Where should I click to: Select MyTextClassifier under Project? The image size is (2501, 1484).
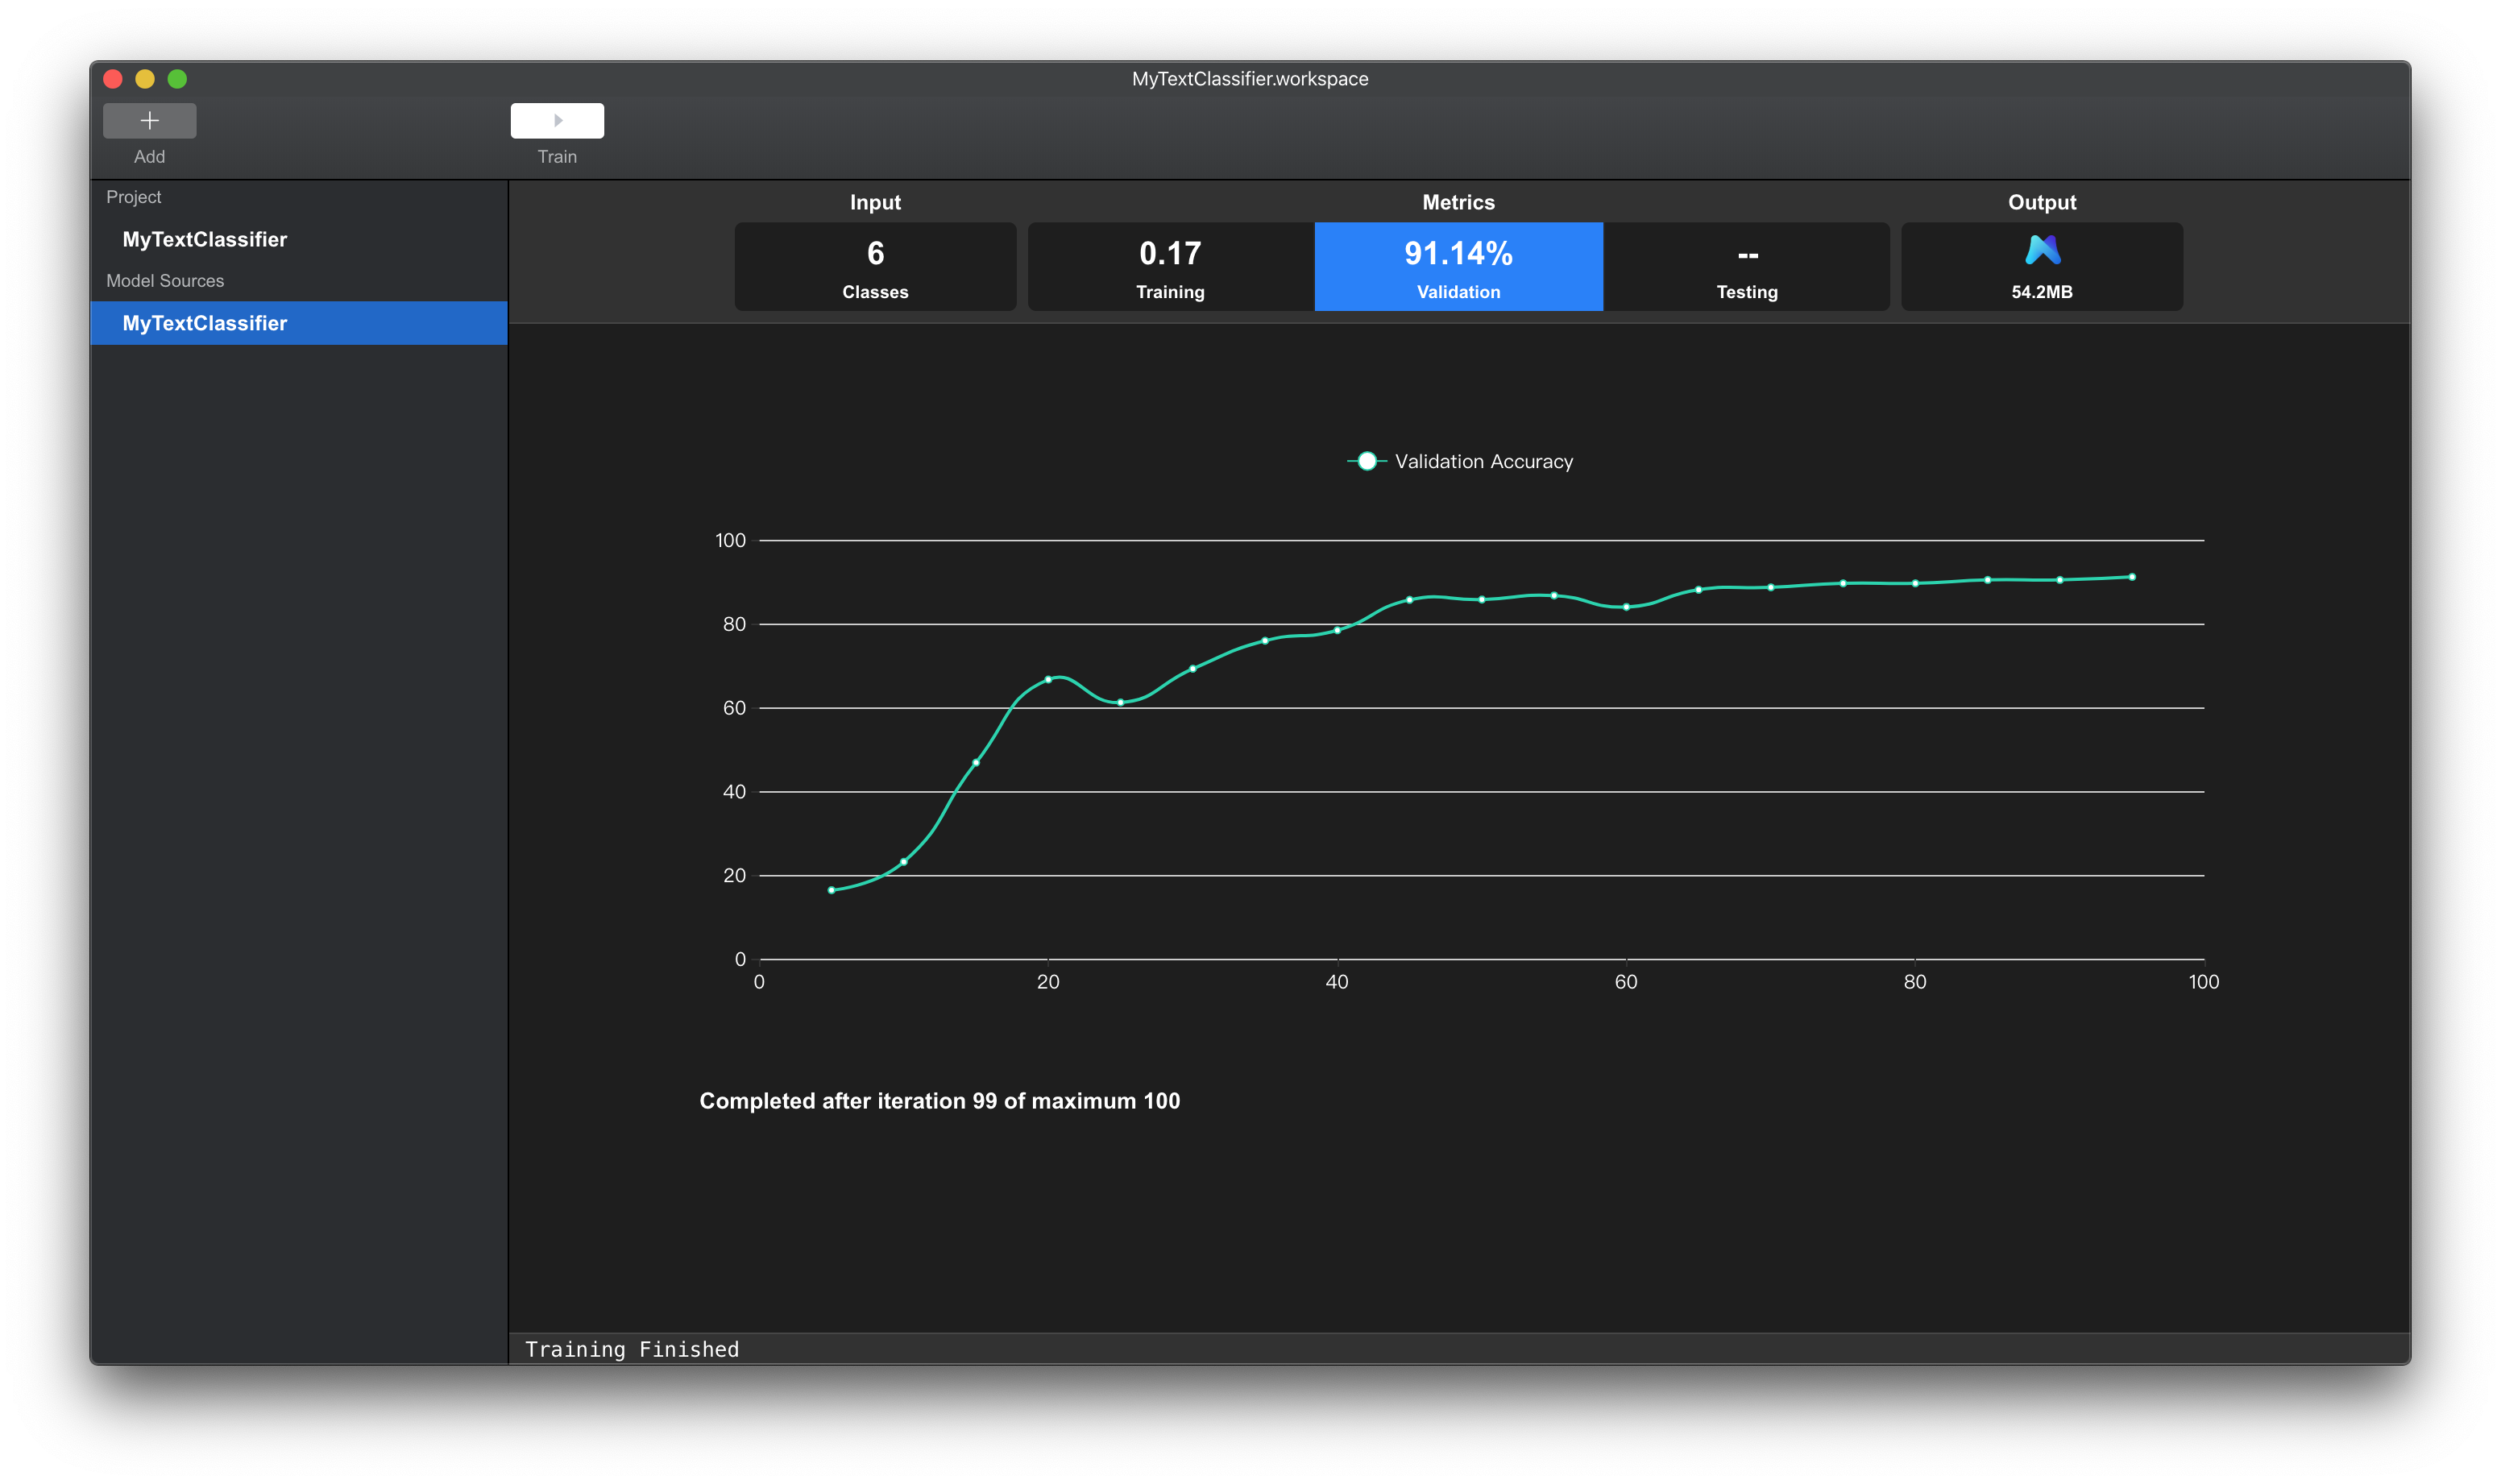click(x=205, y=239)
